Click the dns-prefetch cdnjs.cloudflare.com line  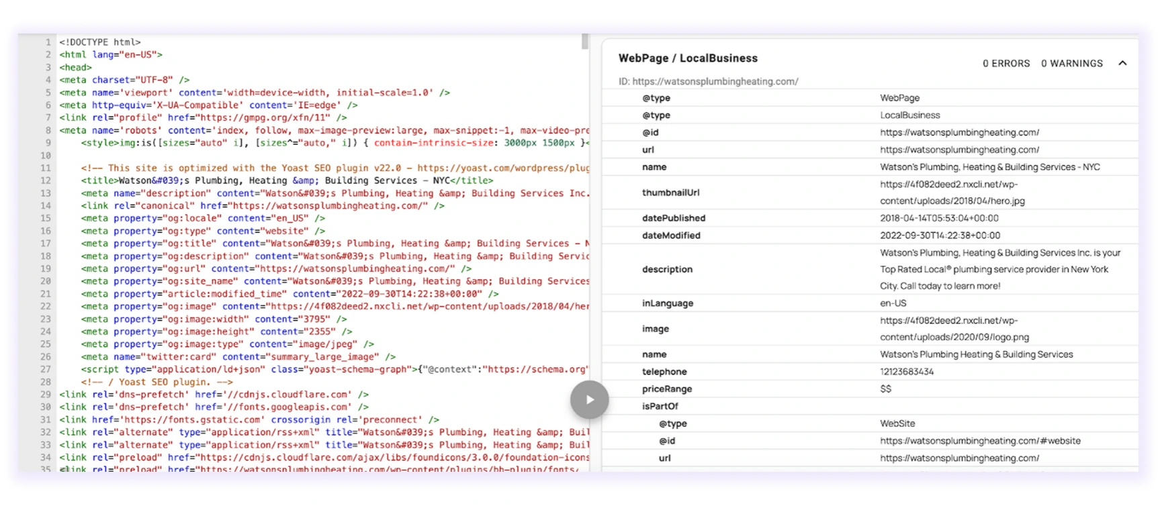pyautogui.click(x=214, y=395)
